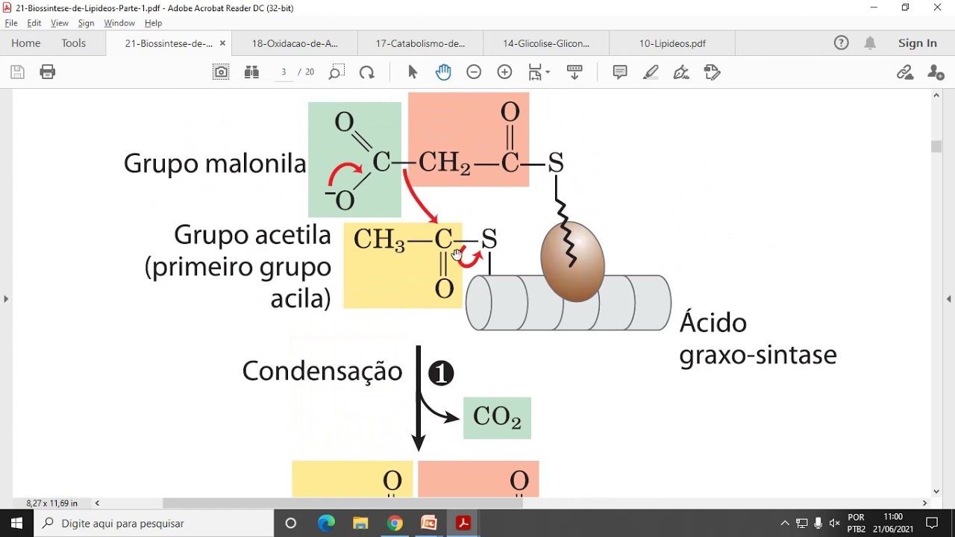955x537 pixels.
Task: Click the page size text 8,27 x 11,69 in
Action: tap(52, 503)
